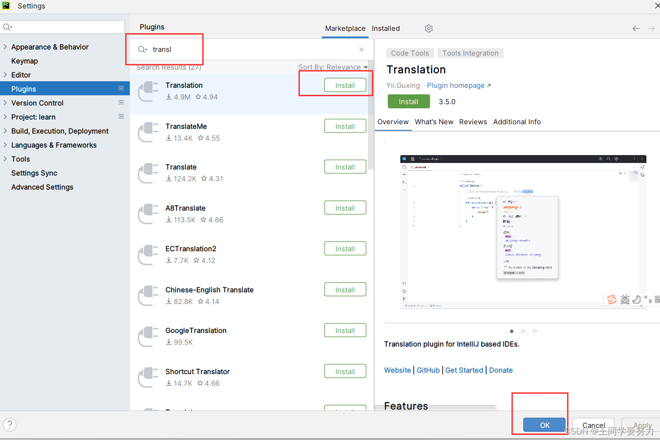Open the What's New tab

434,122
